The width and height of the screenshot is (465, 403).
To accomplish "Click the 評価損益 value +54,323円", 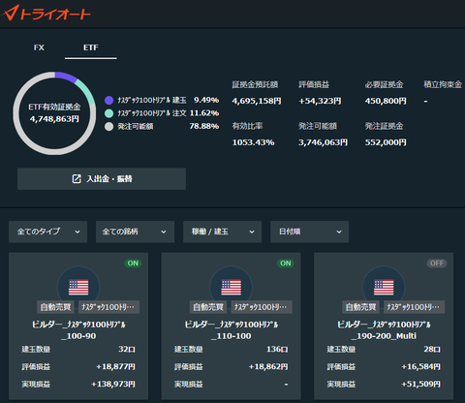I will (x=320, y=101).
